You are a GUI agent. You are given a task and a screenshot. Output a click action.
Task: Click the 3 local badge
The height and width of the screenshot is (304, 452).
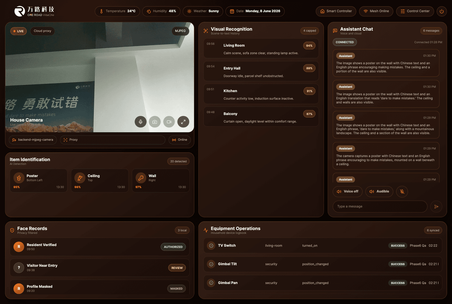click(182, 230)
